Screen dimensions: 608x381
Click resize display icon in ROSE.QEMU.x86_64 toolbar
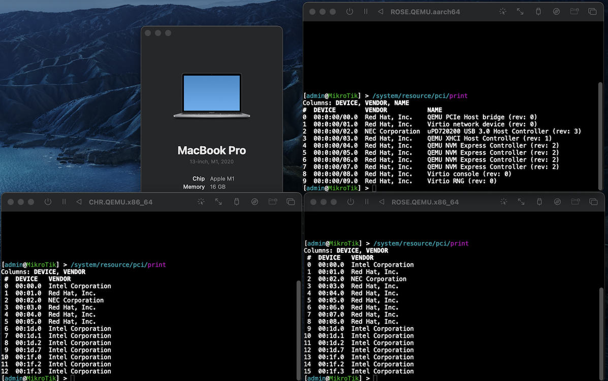point(521,202)
